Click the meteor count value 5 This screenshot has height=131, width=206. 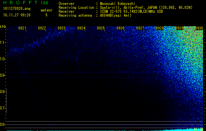[47, 15]
